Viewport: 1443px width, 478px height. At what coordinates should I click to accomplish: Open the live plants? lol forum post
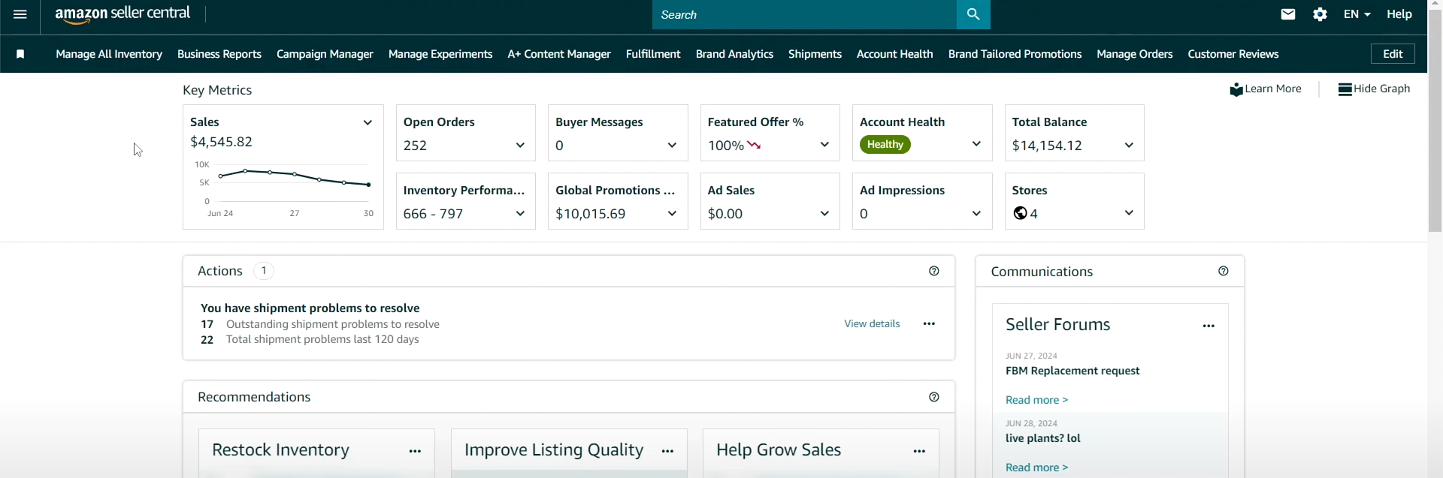click(x=1043, y=438)
